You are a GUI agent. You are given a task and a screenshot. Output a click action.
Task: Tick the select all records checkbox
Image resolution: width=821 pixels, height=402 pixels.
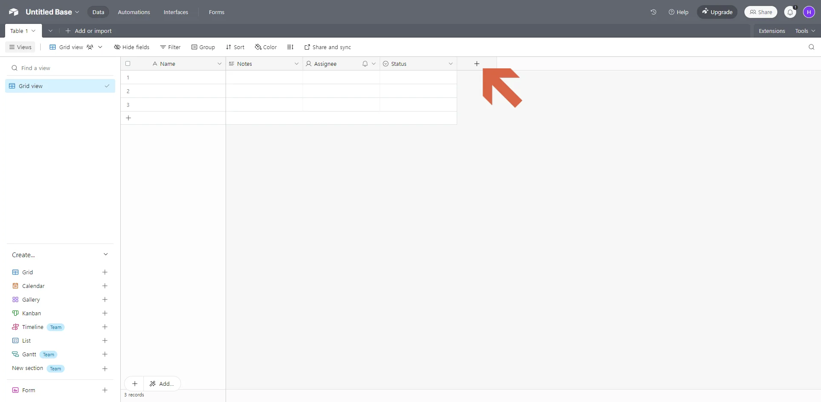click(128, 64)
